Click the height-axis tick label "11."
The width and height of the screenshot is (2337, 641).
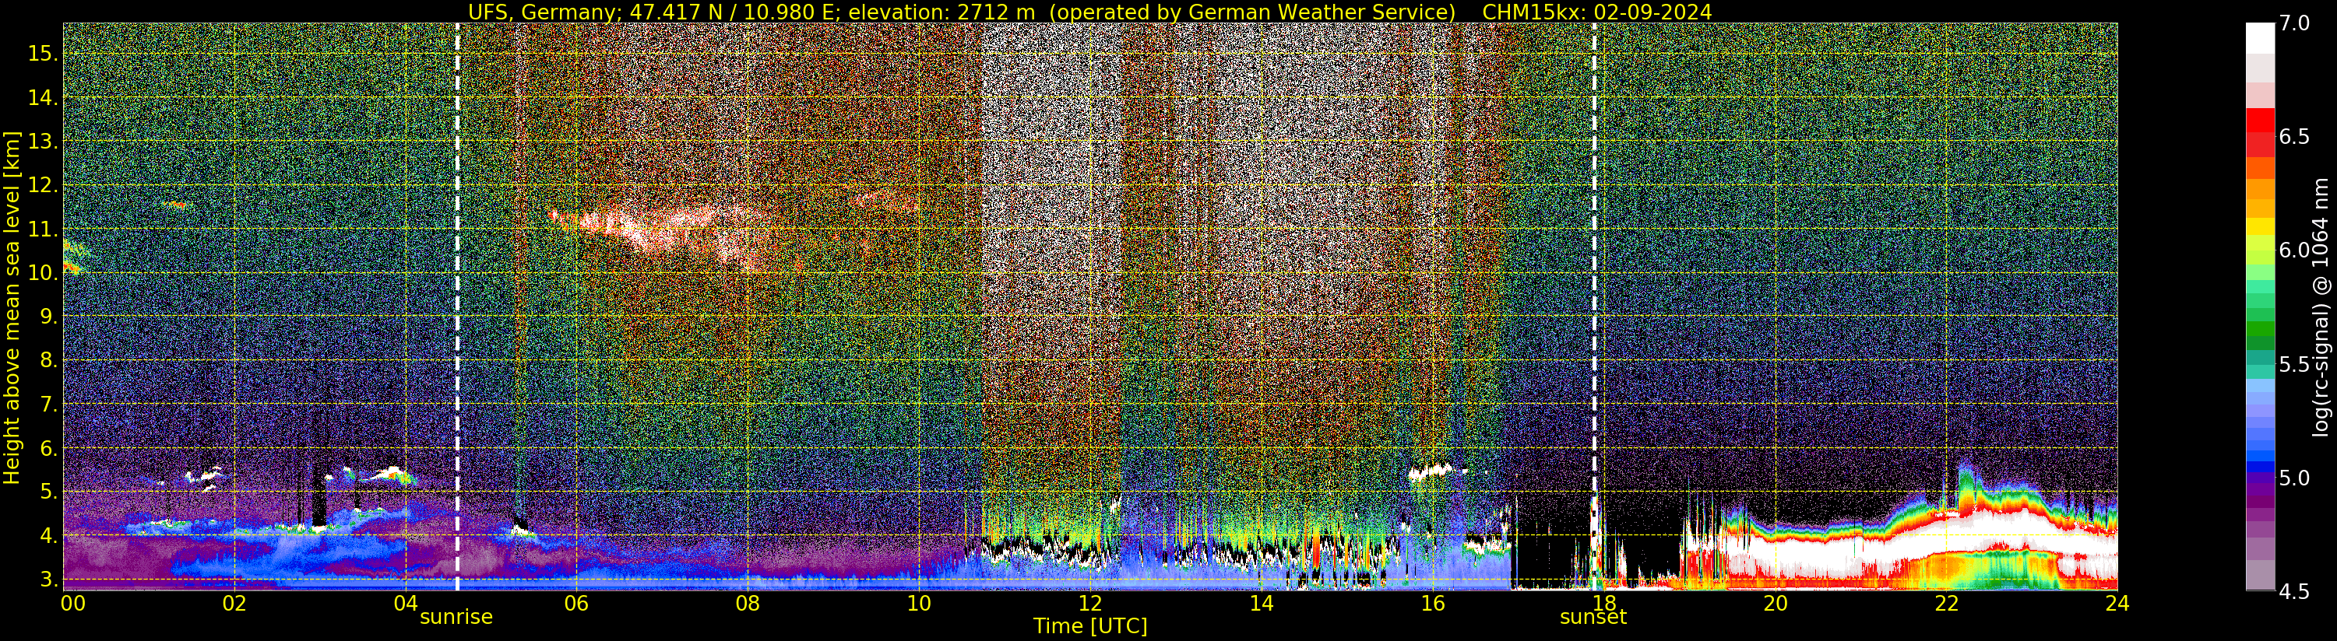[x=43, y=229]
